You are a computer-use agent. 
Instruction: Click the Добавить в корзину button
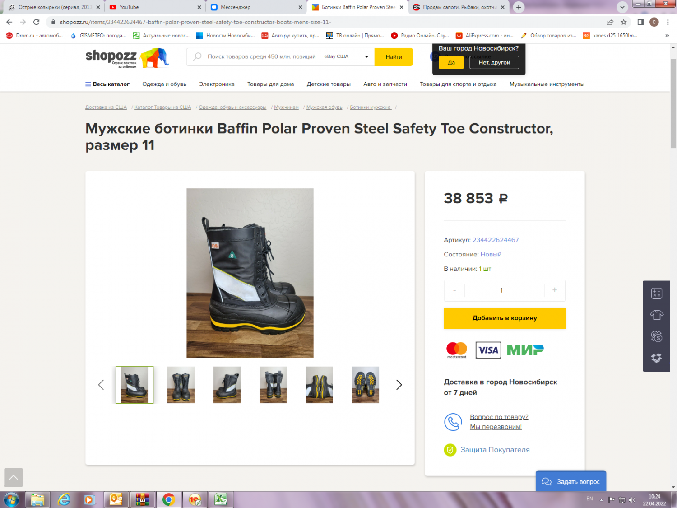(x=505, y=318)
